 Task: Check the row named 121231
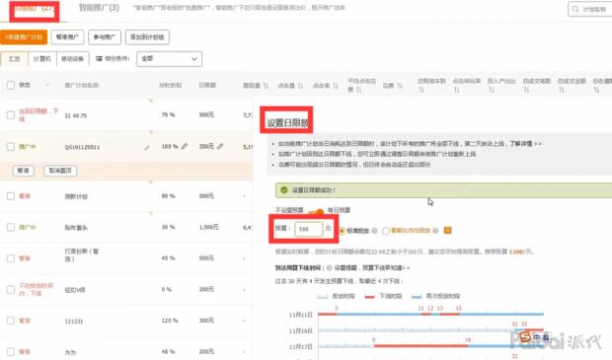click(x=11, y=321)
